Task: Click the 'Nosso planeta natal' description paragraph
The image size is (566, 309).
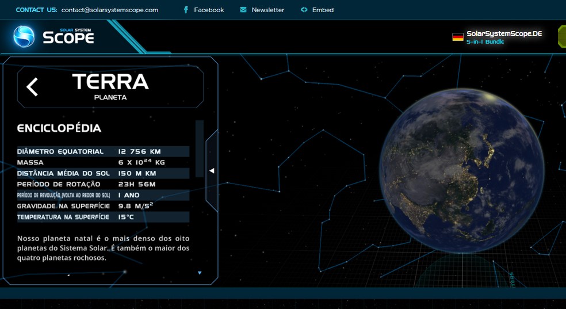Action: click(x=103, y=248)
